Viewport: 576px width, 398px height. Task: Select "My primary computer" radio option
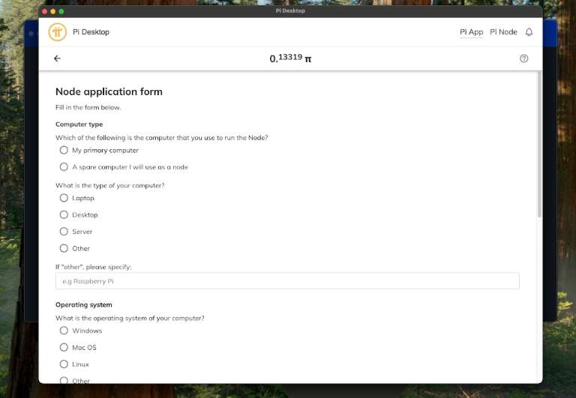[64, 150]
